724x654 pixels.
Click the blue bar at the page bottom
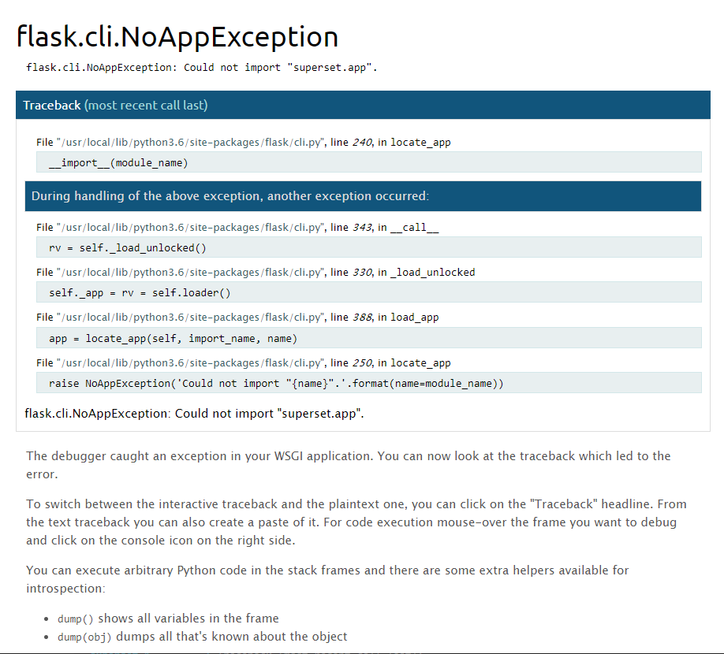coord(362,652)
